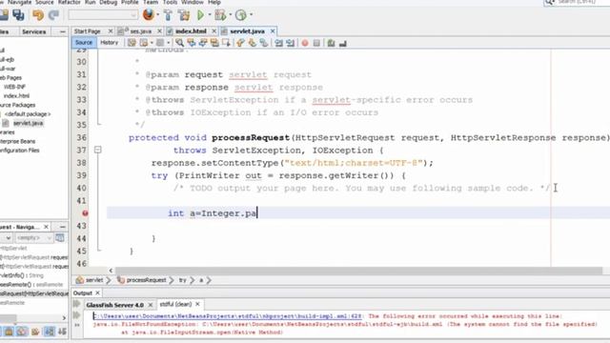Open dropdown beside the back-navigation editor icon
Viewport: 610px width, 343px height.
point(152,43)
